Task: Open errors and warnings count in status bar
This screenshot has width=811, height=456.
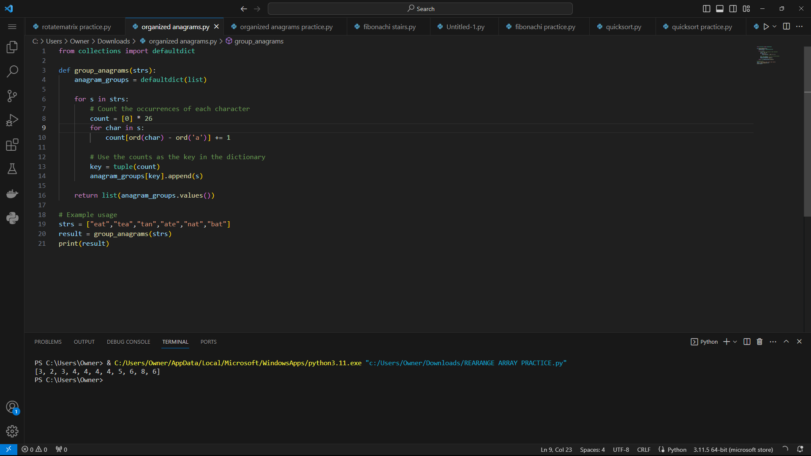Action: (35, 450)
